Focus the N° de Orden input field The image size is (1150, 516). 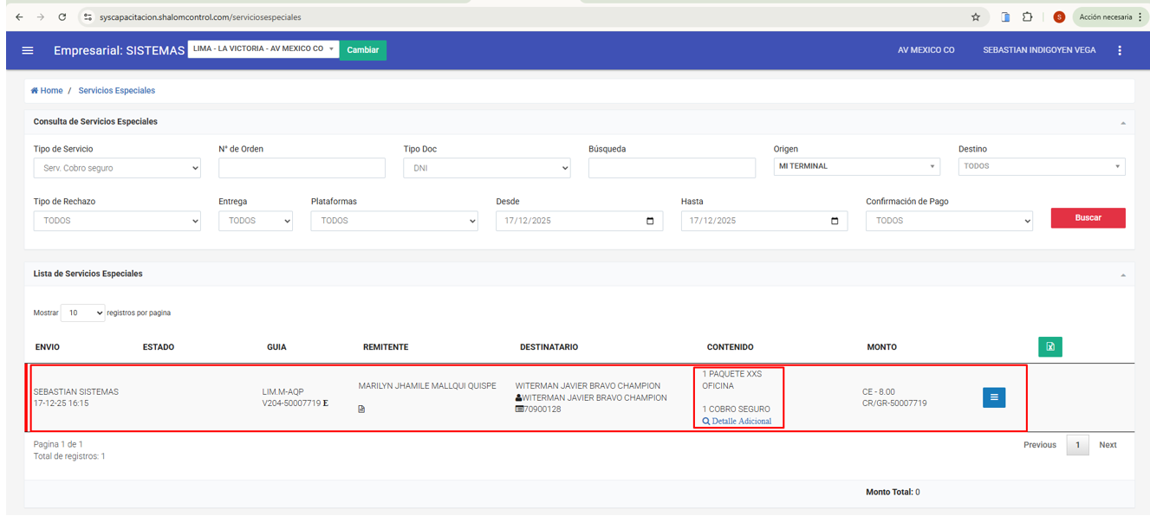point(302,168)
